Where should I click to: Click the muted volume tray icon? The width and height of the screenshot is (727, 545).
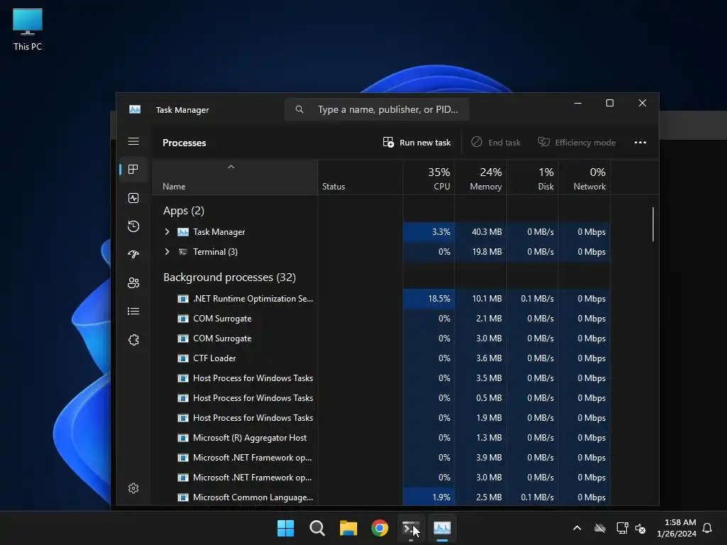point(640,528)
